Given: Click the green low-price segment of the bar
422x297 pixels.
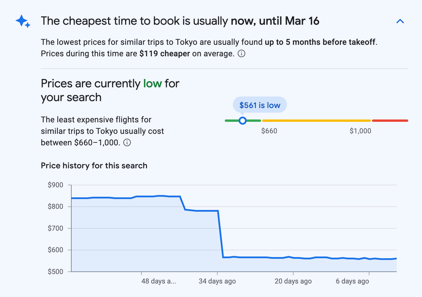Looking at the screenshot, I should pyautogui.click(x=253, y=120).
